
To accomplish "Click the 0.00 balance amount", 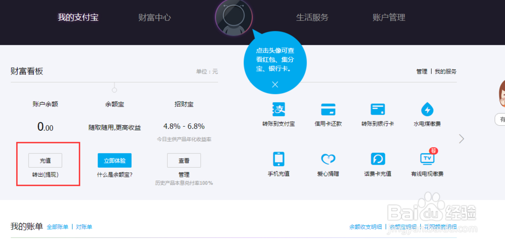I will (45, 127).
